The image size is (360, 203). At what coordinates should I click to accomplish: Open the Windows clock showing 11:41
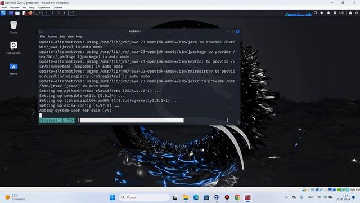[343, 197]
